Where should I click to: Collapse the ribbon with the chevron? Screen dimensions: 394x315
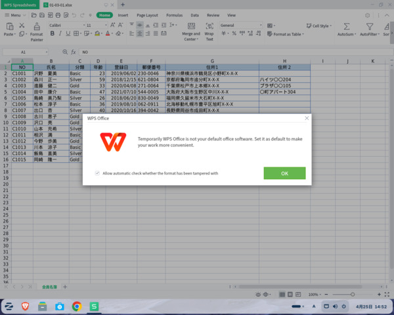coord(387,15)
